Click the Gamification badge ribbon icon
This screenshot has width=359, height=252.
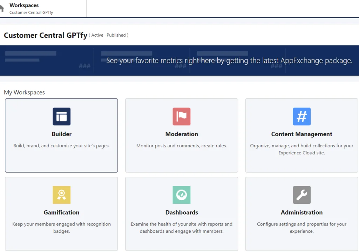click(62, 195)
